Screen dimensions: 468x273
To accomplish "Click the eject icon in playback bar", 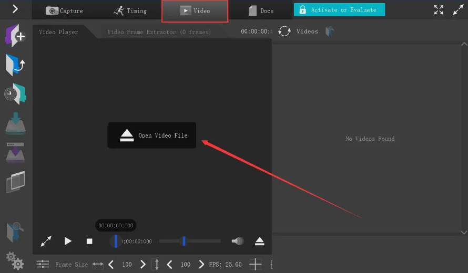I will (x=259, y=241).
